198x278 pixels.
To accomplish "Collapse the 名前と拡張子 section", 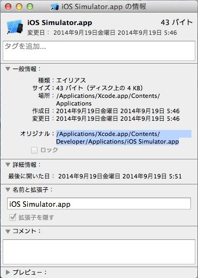I will pos(8,190).
